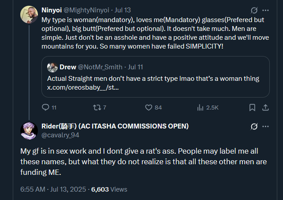Image resolution: width=283 pixels, height=200 pixels.
Task: Open the 6,603 Views count
Action: [109, 189]
